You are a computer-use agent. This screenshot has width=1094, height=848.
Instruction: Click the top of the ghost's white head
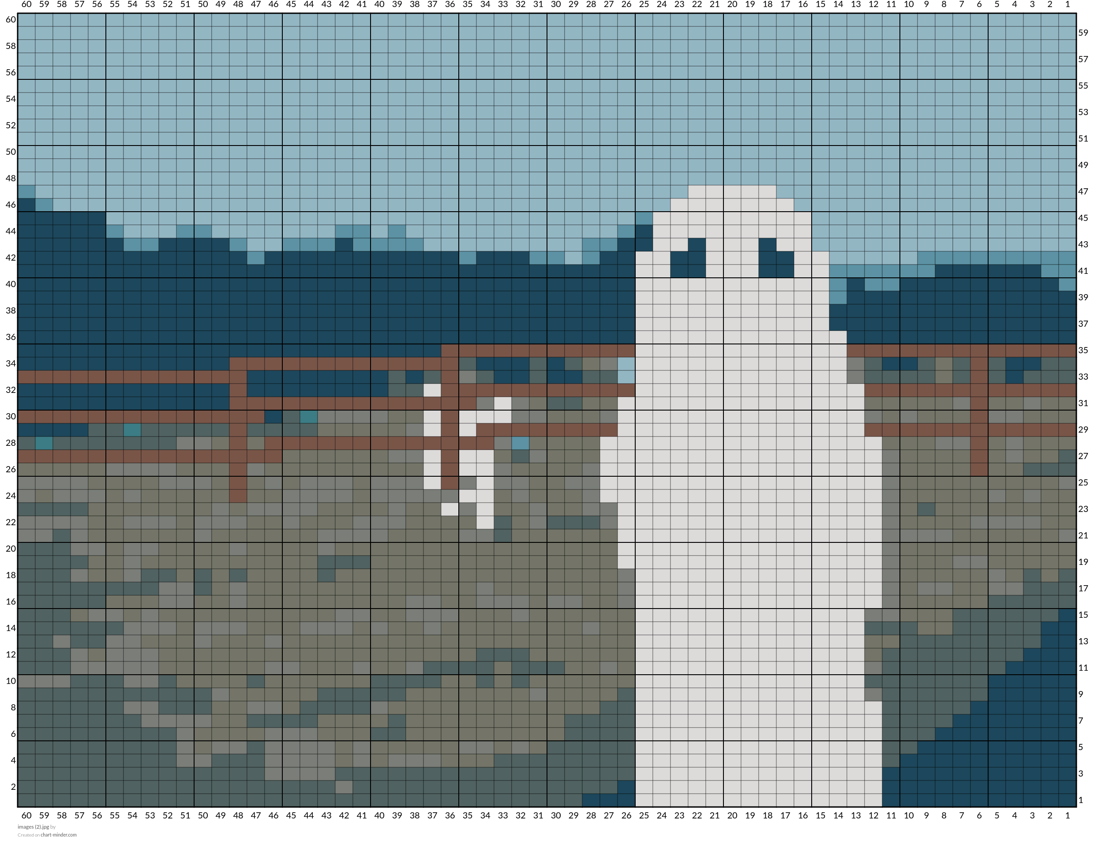pyautogui.click(x=732, y=192)
